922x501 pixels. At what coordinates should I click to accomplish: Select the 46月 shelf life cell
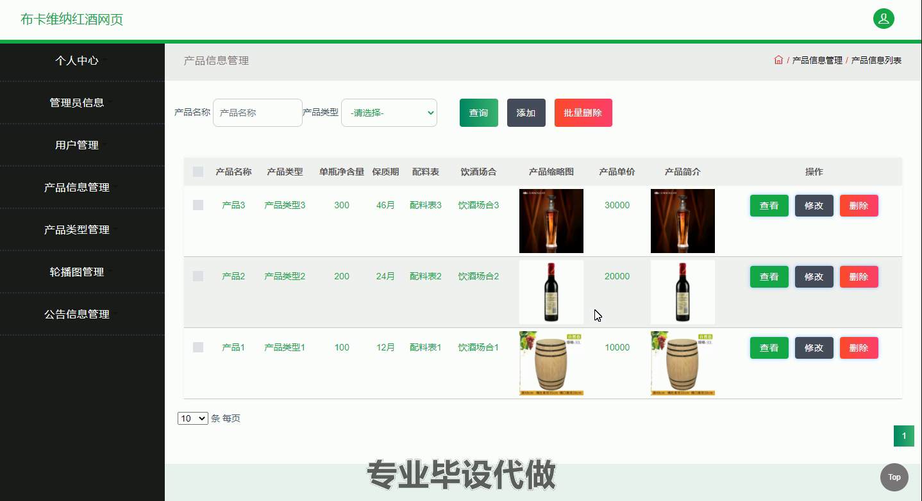pos(385,205)
